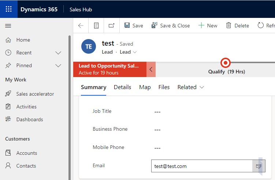Screen dimensions: 275x180
Task: Click the Sales accelerator rocket icon
Action: pyautogui.click(x=8, y=94)
